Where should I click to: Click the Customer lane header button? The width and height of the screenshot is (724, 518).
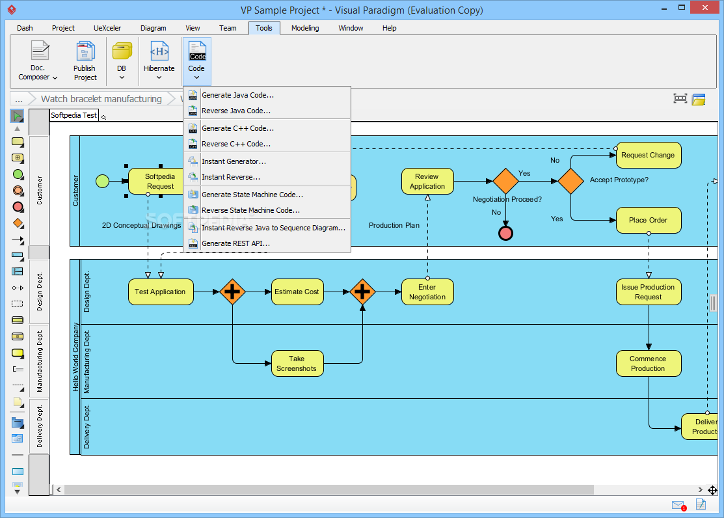point(39,191)
